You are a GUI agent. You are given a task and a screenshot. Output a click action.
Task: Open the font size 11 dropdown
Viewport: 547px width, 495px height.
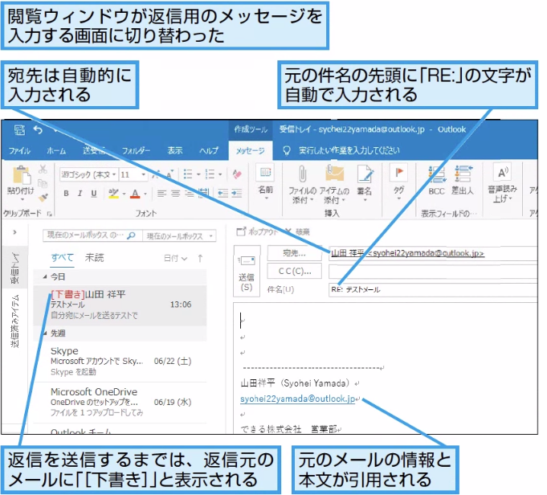coord(144,174)
